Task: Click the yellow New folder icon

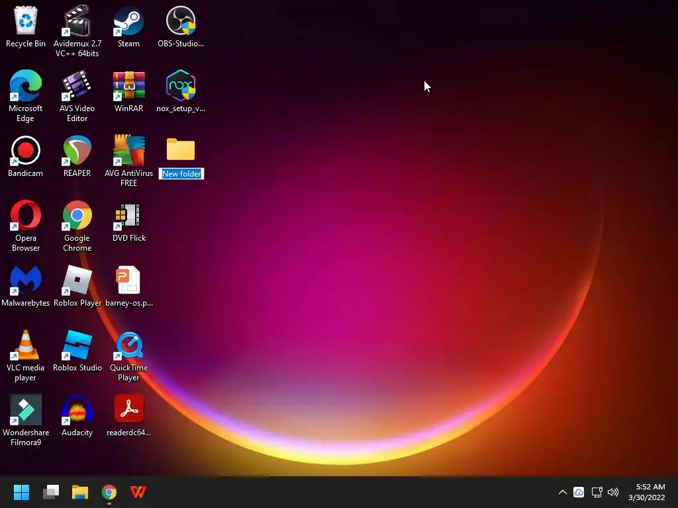Action: coord(181,149)
